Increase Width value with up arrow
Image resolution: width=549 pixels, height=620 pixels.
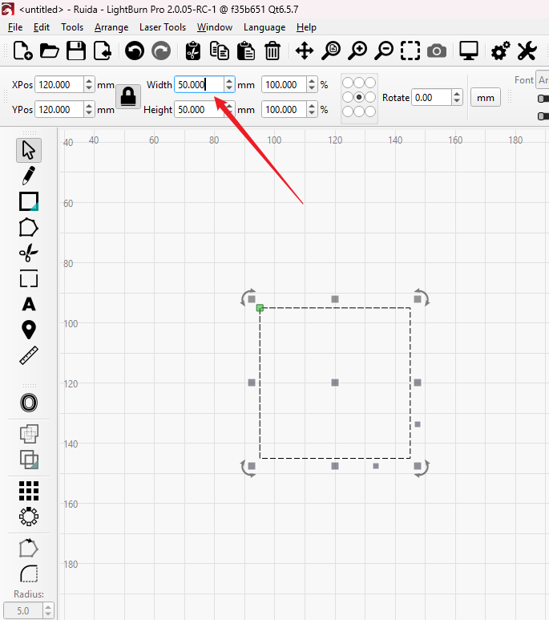tap(229, 81)
